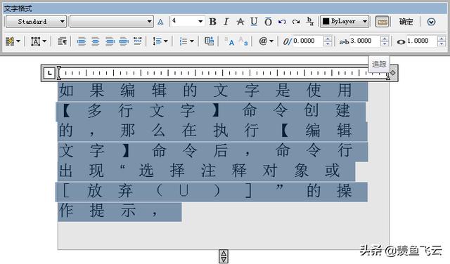This screenshot has height=264, width=450.
Task: Open the empty font name dropdown
Action: pyautogui.click(x=111, y=22)
